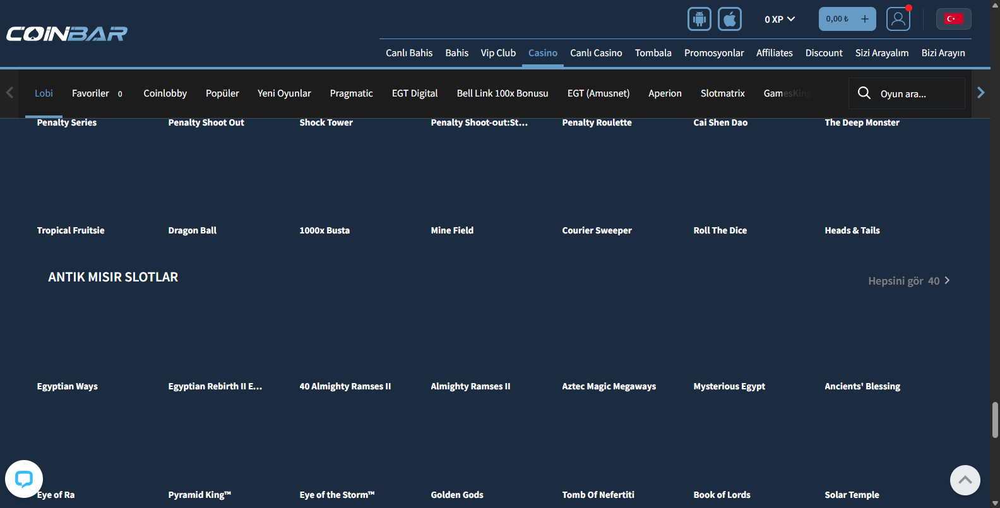This screenshot has width=1000, height=508.
Task: Click the Apple iOS app icon
Action: [x=729, y=19]
